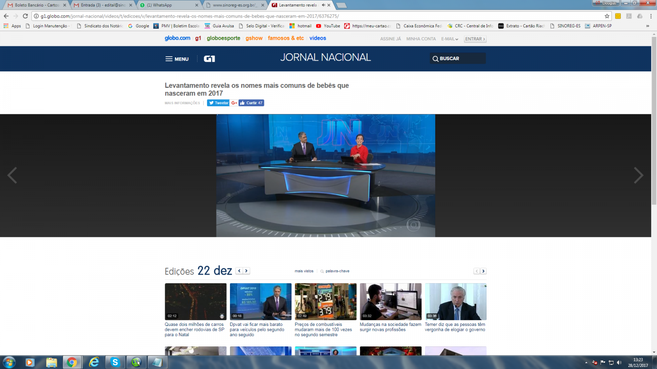Go to the globoesporte section
Screen dimensions: 657x369
[x=223, y=38]
